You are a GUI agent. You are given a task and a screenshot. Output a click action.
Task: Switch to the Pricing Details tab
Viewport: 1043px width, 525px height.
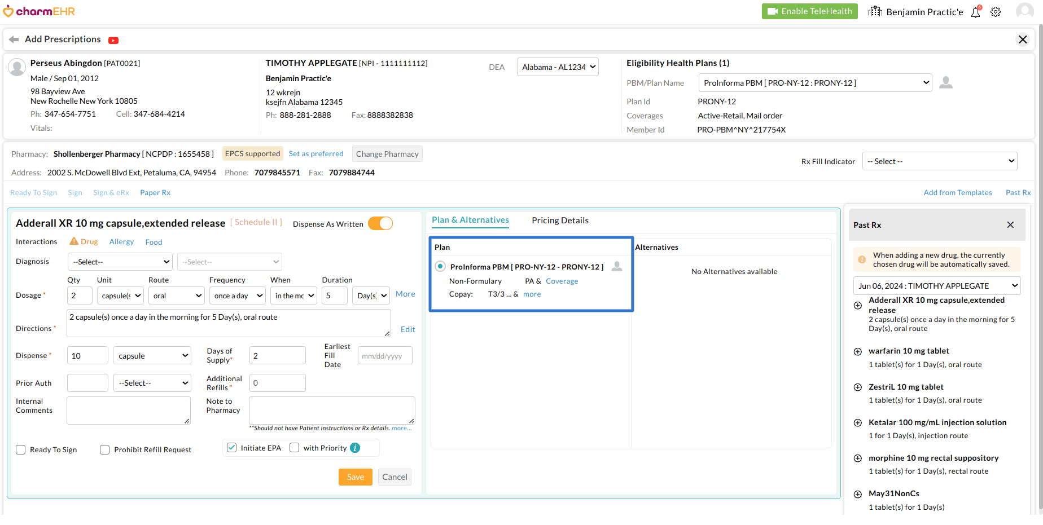560,220
